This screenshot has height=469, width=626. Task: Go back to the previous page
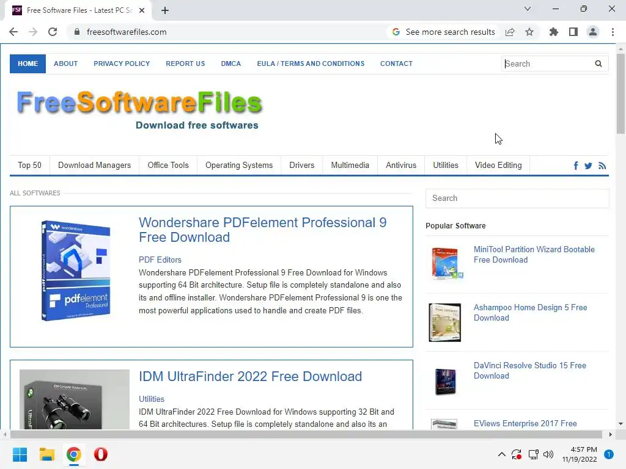pos(13,32)
